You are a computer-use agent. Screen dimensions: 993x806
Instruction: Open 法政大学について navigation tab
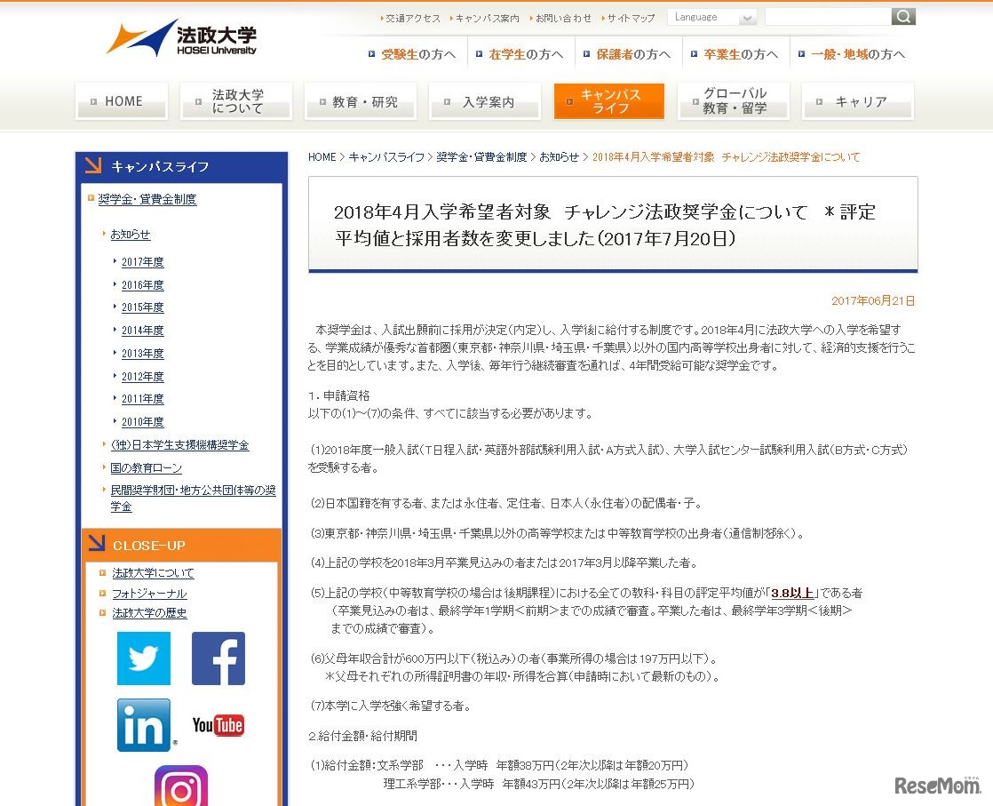237,100
